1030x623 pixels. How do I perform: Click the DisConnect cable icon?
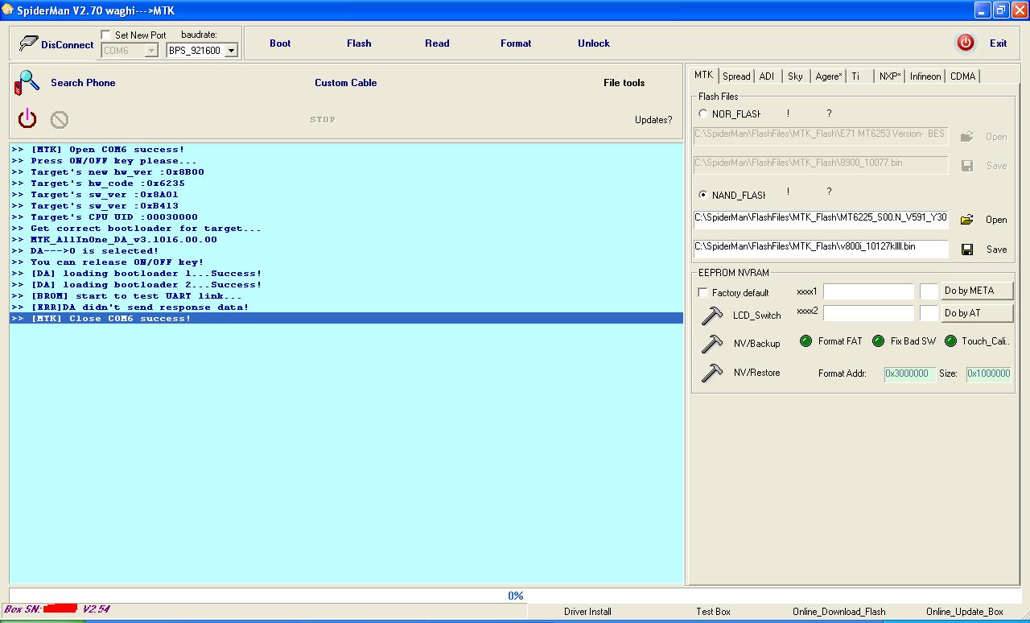coord(29,43)
